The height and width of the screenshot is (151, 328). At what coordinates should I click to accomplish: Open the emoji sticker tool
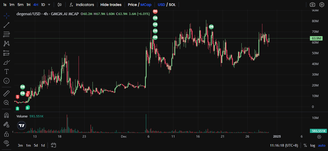pyautogui.click(x=6, y=81)
